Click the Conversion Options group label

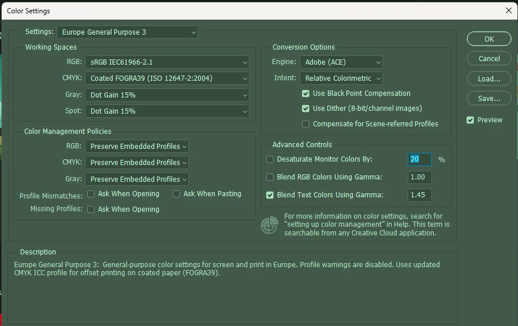click(304, 47)
